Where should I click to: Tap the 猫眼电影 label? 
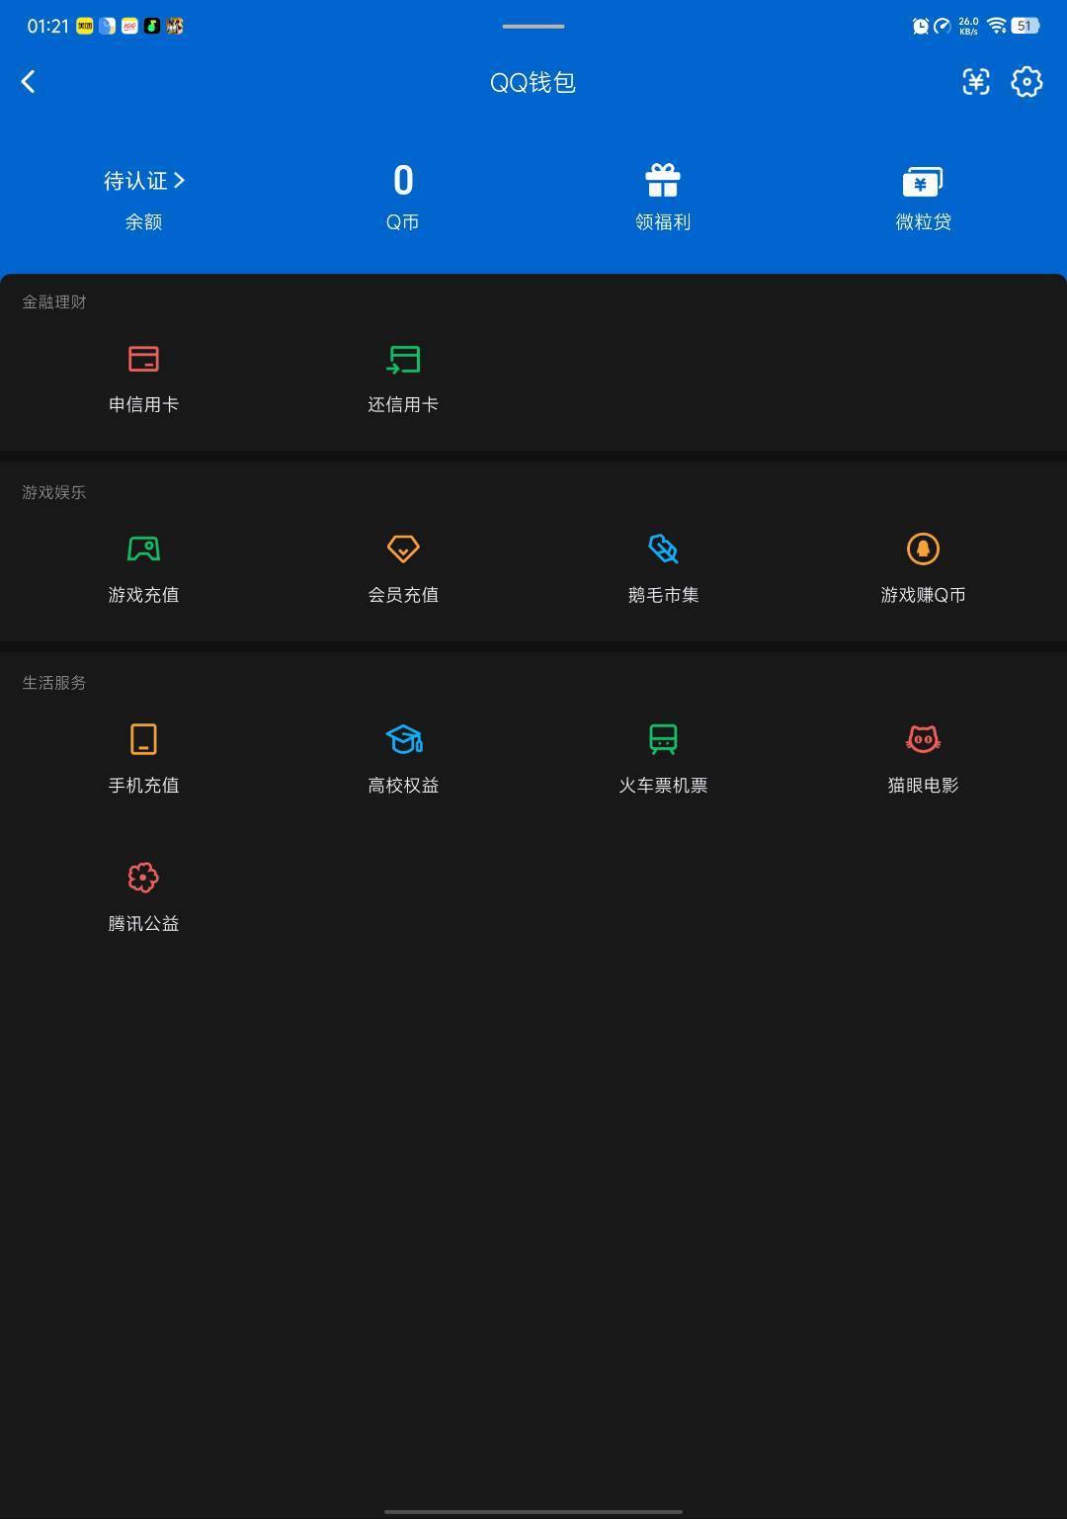pyautogui.click(x=923, y=786)
